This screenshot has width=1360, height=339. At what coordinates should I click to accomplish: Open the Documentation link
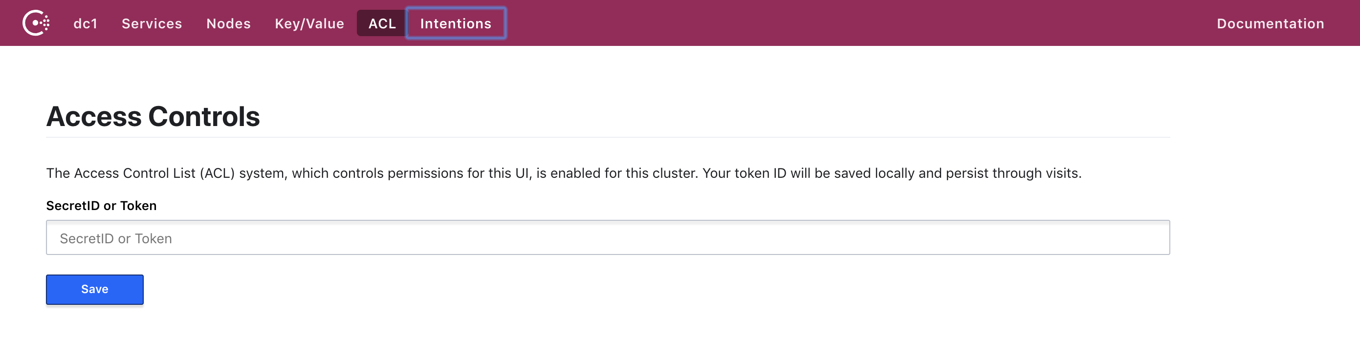1270,24
